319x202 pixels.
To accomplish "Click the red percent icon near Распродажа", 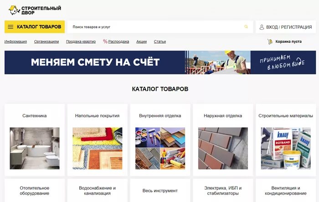I will [x=105, y=41].
